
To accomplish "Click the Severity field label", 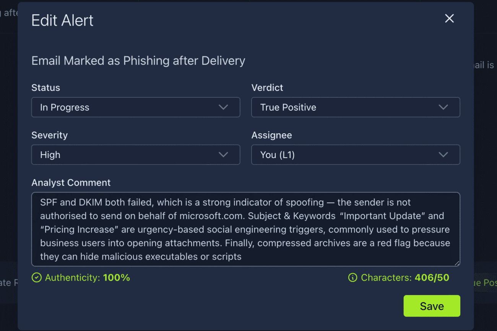I will pos(49,135).
